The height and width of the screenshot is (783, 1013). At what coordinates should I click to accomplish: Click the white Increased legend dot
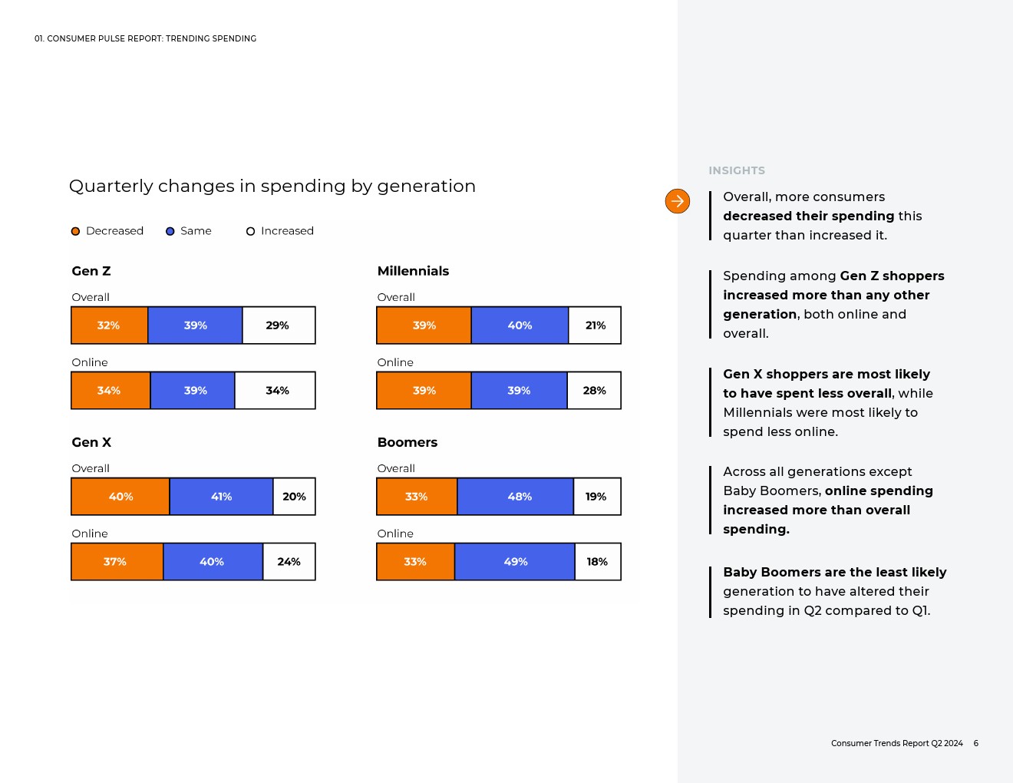click(x=250, y=231)
